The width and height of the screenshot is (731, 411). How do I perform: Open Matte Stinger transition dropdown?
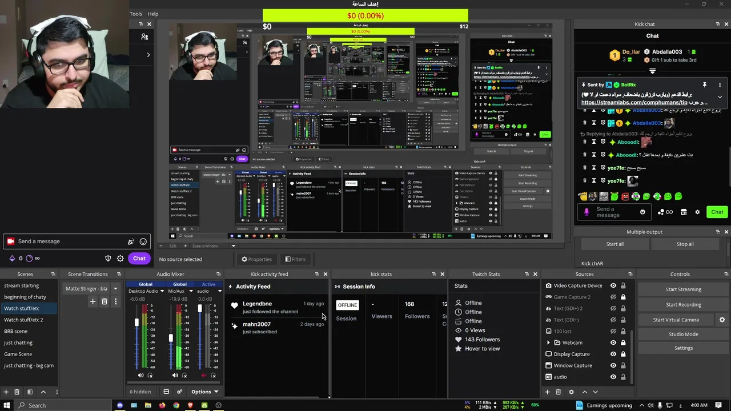115,288
